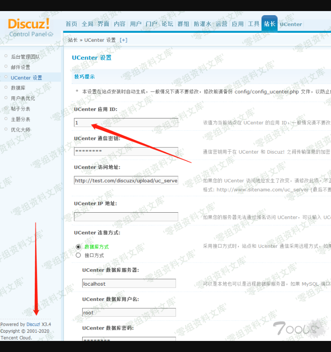The width and height of the screenshot is (331, 352).
Task: Click the UCenter IP 地址 field
Action: click(126, 217)
